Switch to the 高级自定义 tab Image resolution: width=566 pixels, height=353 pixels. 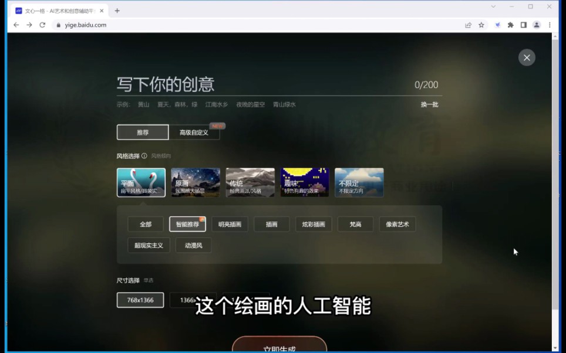click(194, 132)
